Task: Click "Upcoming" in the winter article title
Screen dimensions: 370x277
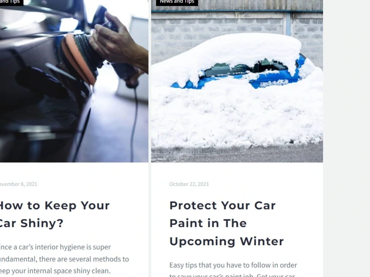Action: [x=202, y=242]
